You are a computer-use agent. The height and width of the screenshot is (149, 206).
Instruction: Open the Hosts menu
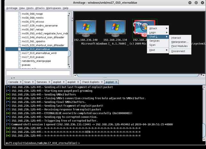pos(30,8)
